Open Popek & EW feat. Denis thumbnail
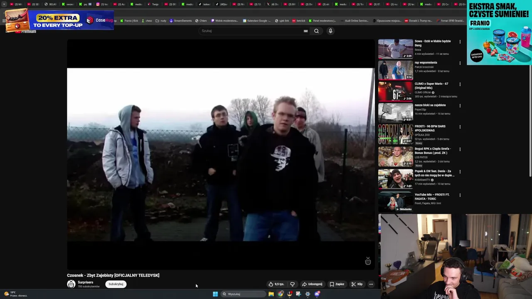The height and width of the screenshot is (299, 532). click(396, 179)
